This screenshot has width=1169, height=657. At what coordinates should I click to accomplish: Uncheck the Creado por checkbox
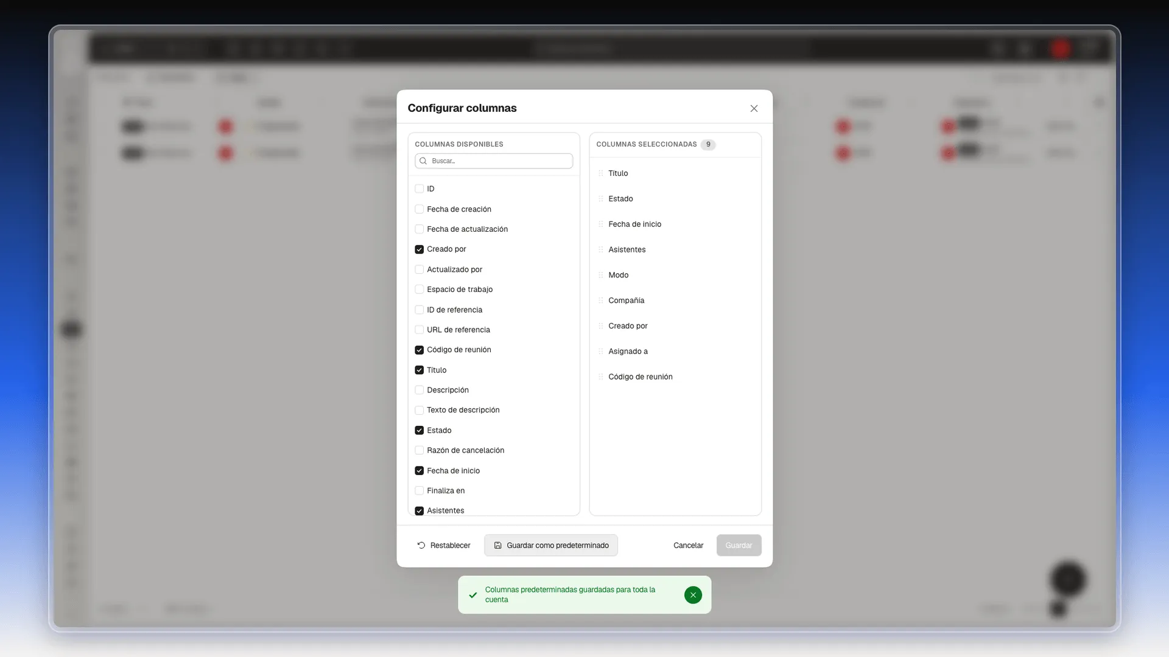click(419, 249)
